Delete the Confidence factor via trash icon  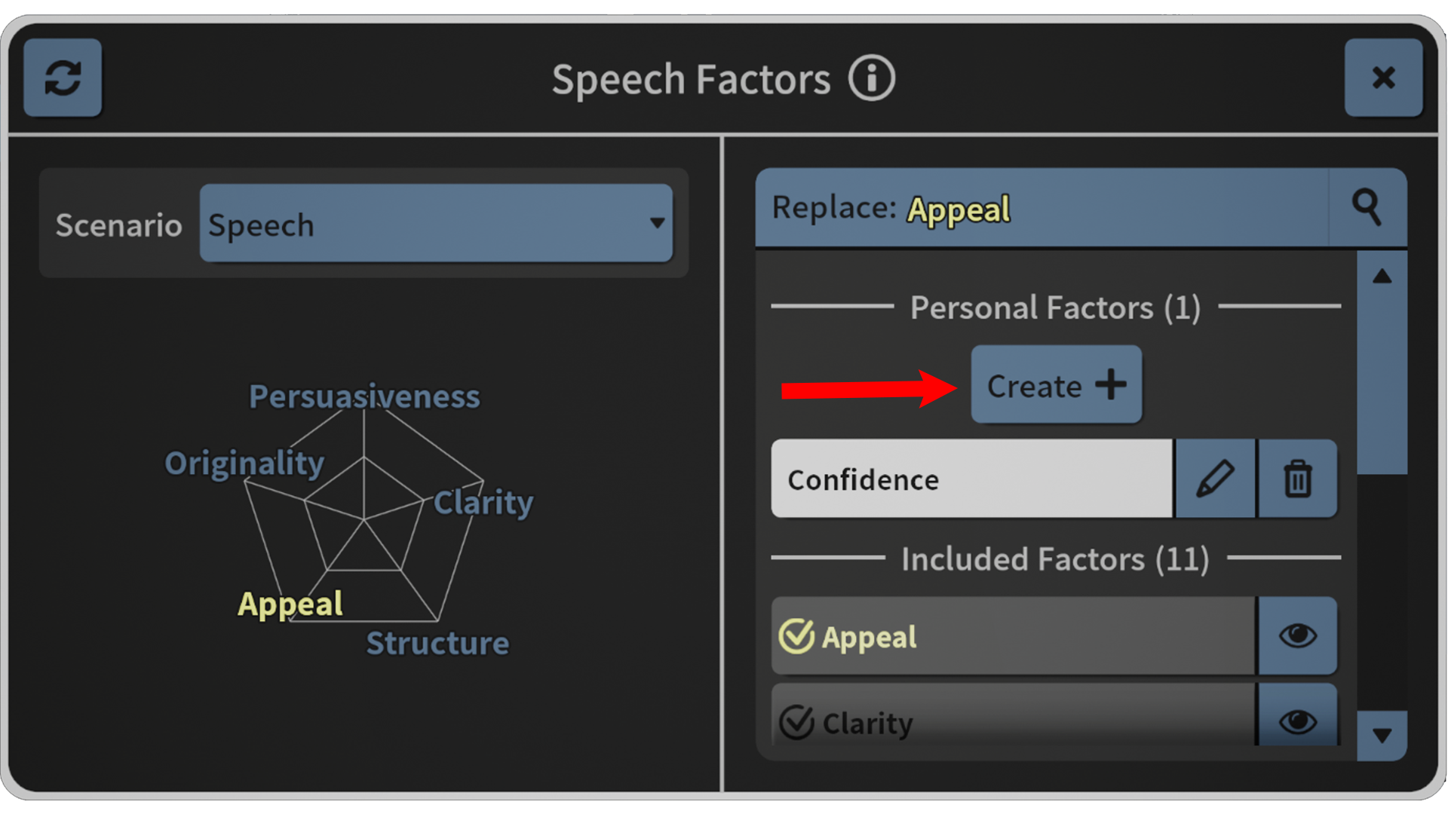pos(1297,479)
